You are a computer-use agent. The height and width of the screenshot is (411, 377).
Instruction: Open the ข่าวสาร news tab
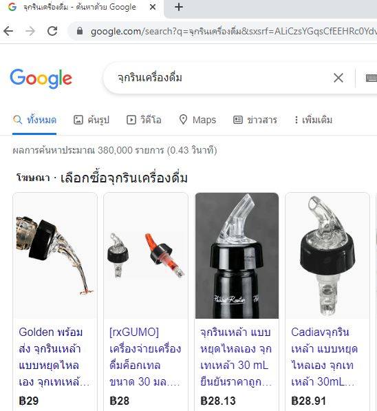click(x=255, y=120)
